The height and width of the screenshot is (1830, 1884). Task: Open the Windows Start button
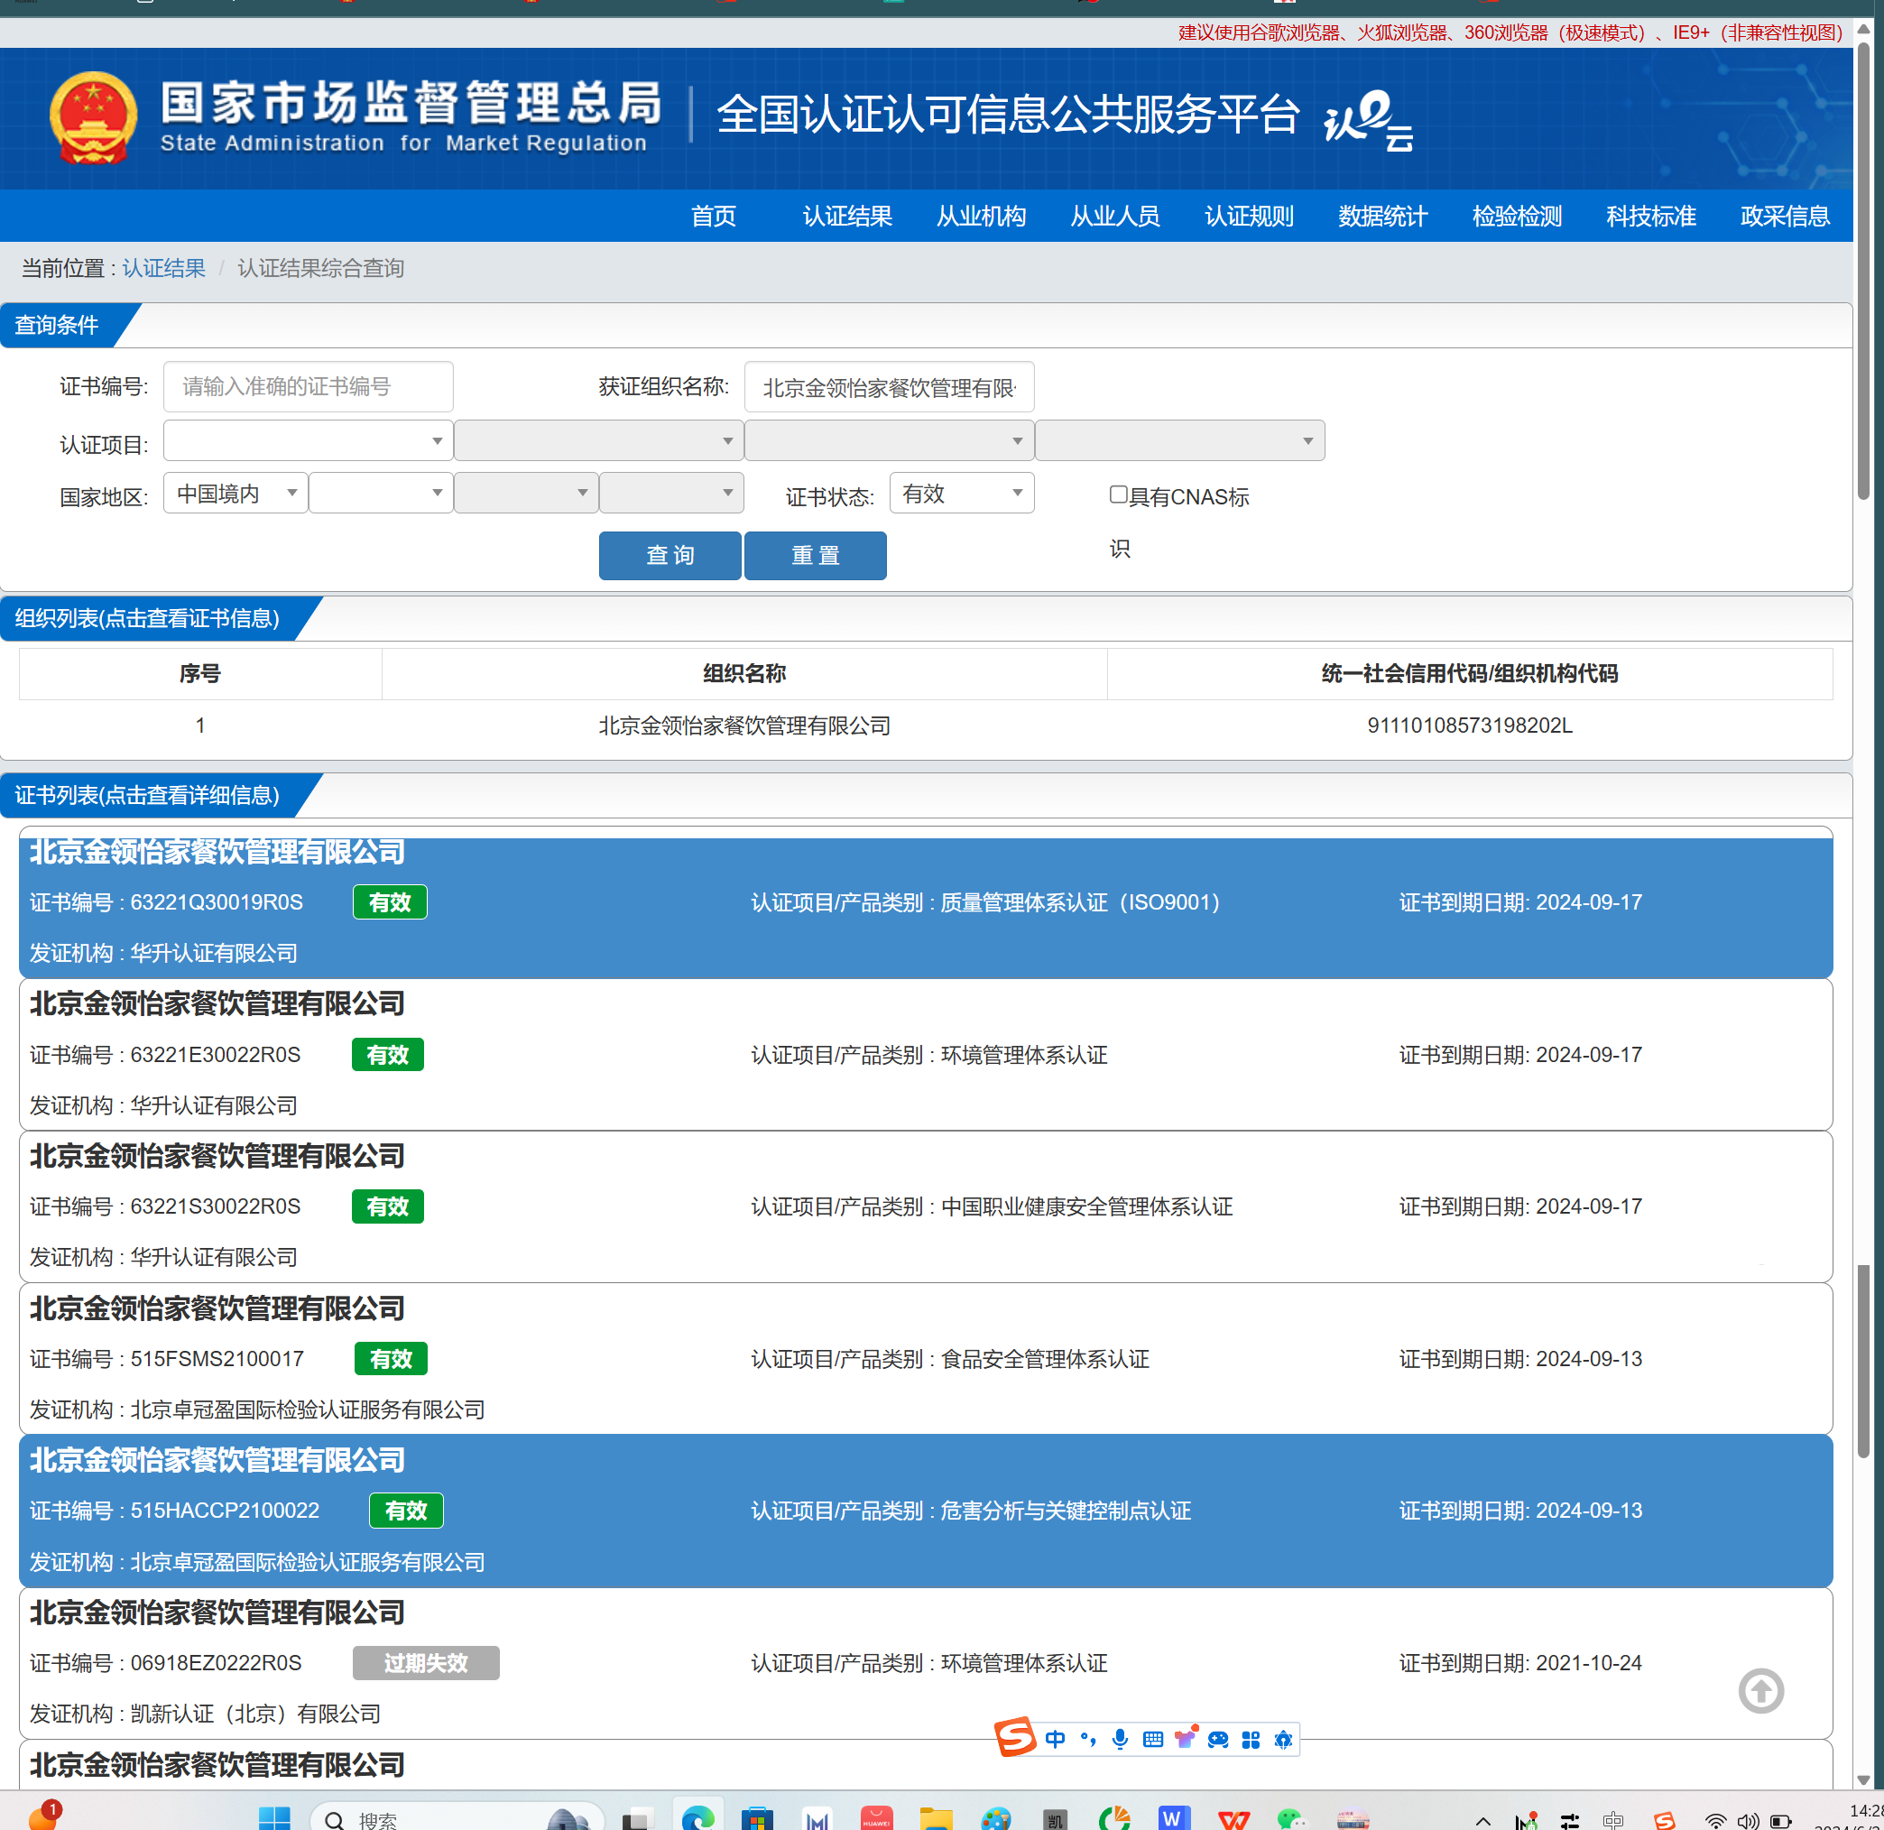(275, 1817)
